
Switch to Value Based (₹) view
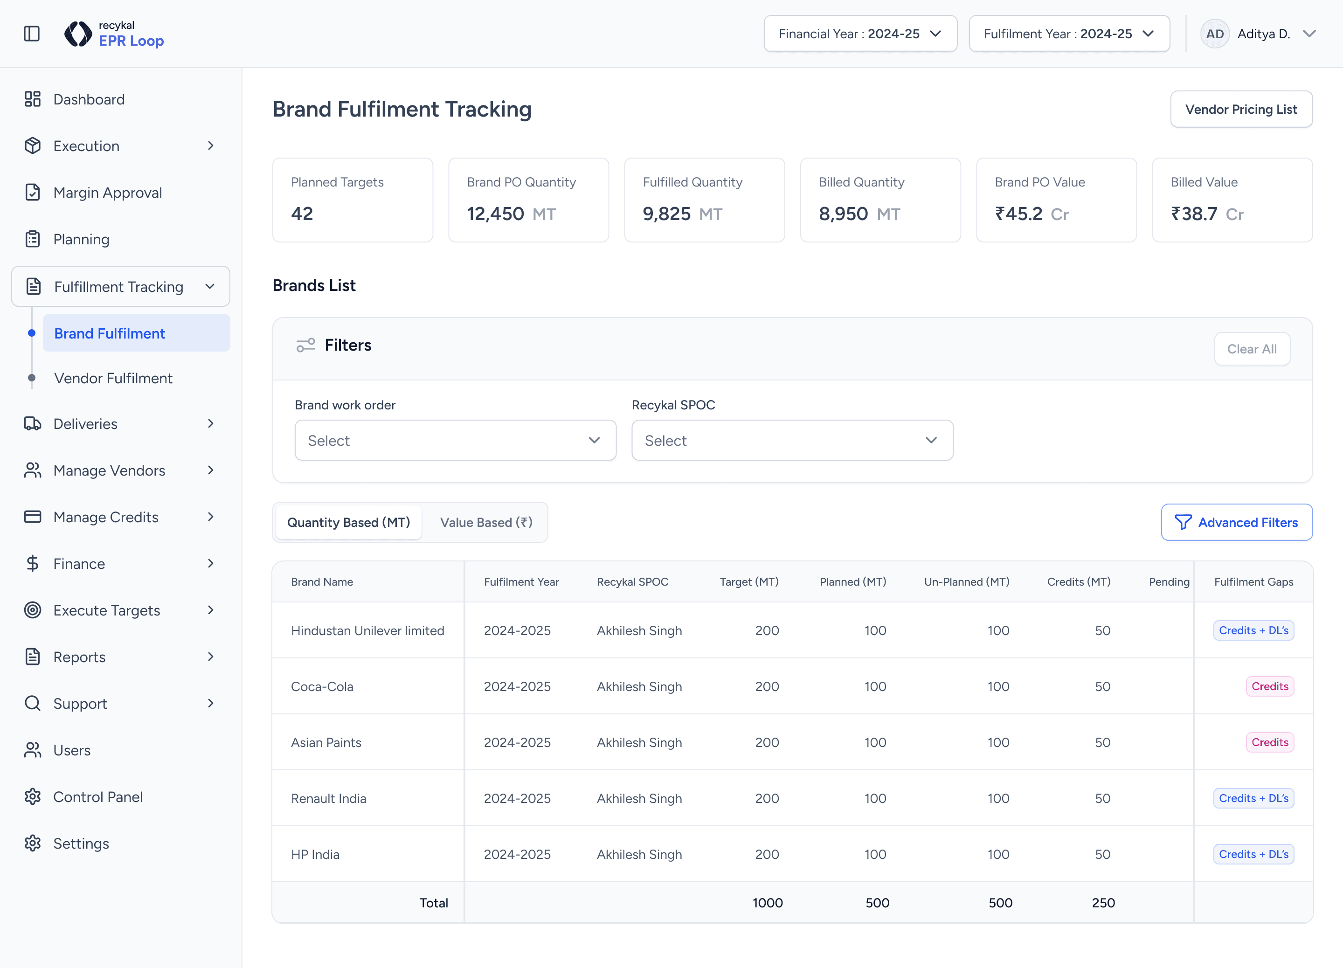[x=485, y=522]
